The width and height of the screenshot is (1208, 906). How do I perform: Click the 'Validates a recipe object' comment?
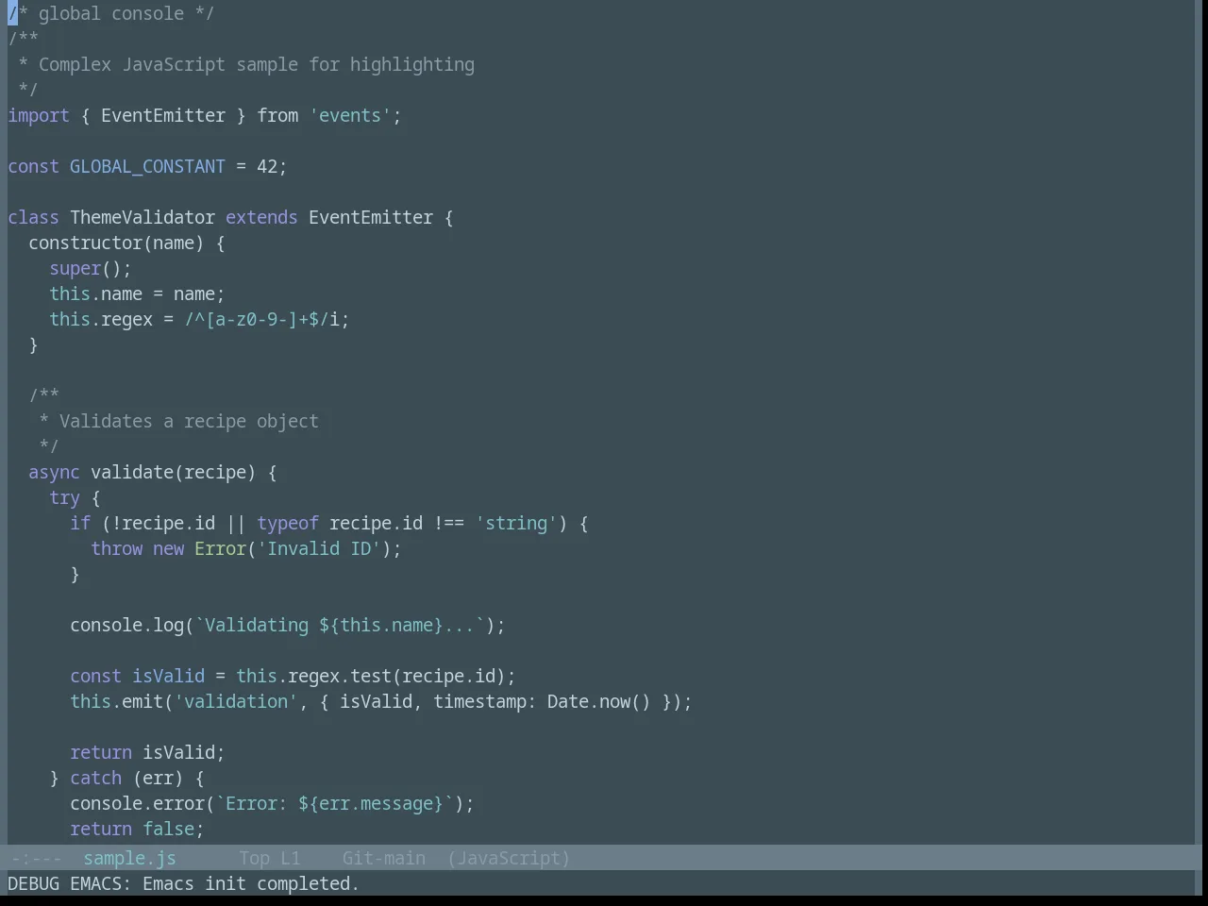pos(189,421)
